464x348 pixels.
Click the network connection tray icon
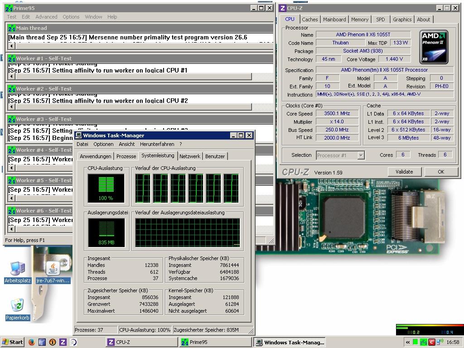440,342
